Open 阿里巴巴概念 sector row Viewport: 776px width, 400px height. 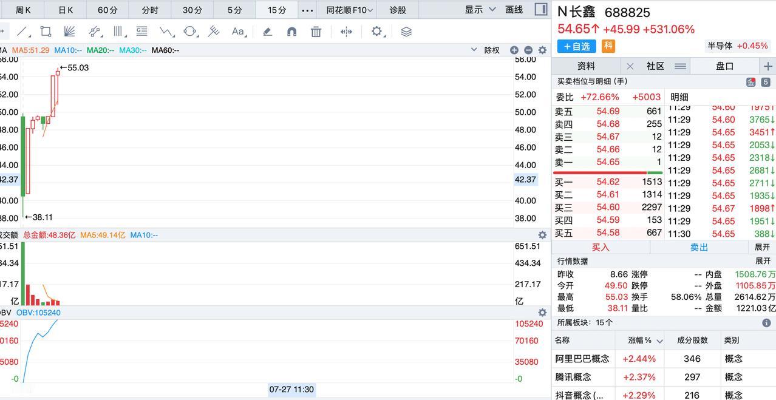(664, 359)
